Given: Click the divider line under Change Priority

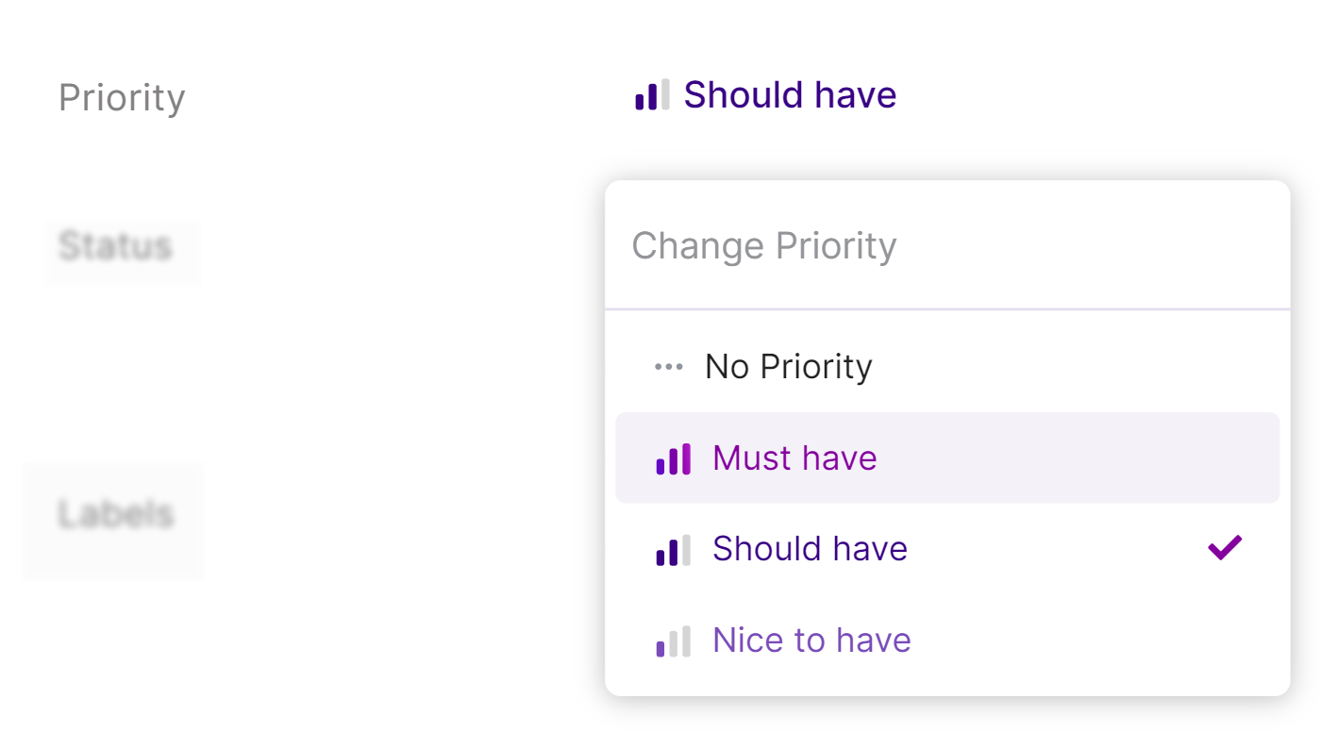Looking at the screenshot, I should [x=947, y=308].
